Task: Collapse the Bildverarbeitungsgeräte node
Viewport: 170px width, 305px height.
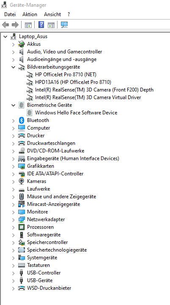Action: tap(13, 67)
